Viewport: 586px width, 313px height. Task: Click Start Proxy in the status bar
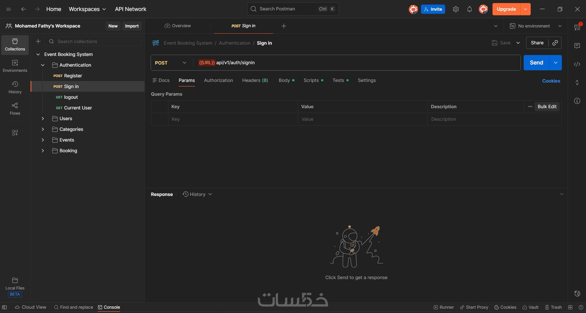click(474, 307)
